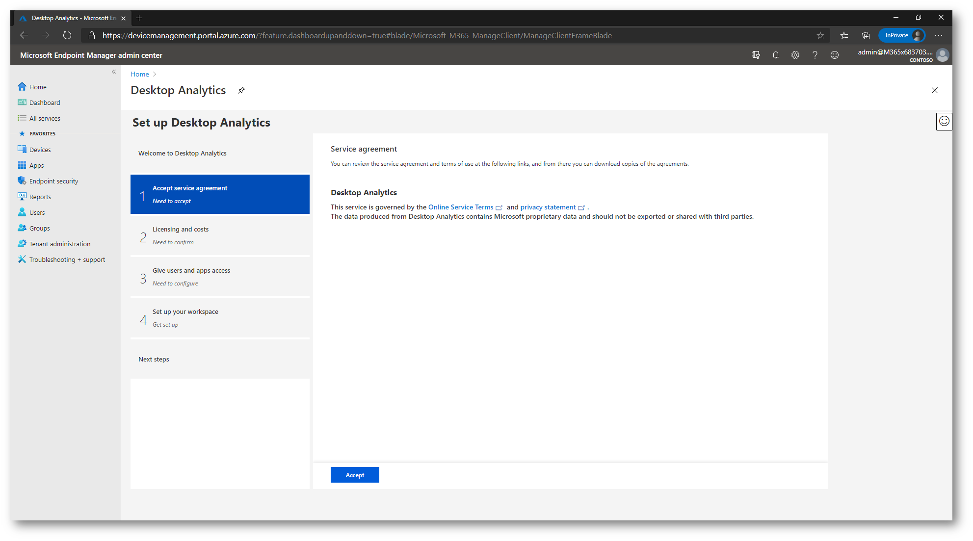The width and height of the screenshot is (973, 541).
Task: Select Endpoint security in sidebar
Action: [x=53, y=181]
